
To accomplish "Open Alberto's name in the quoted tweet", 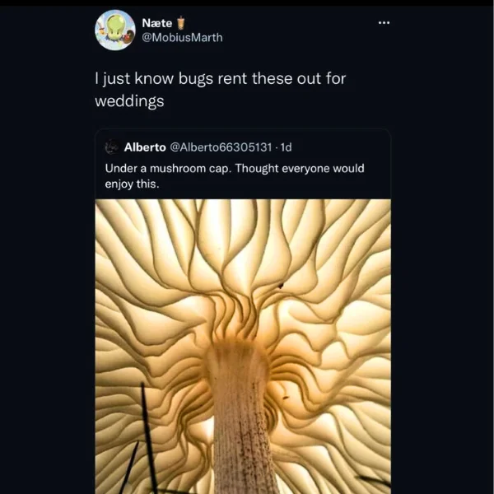I will tap(145, 147).
